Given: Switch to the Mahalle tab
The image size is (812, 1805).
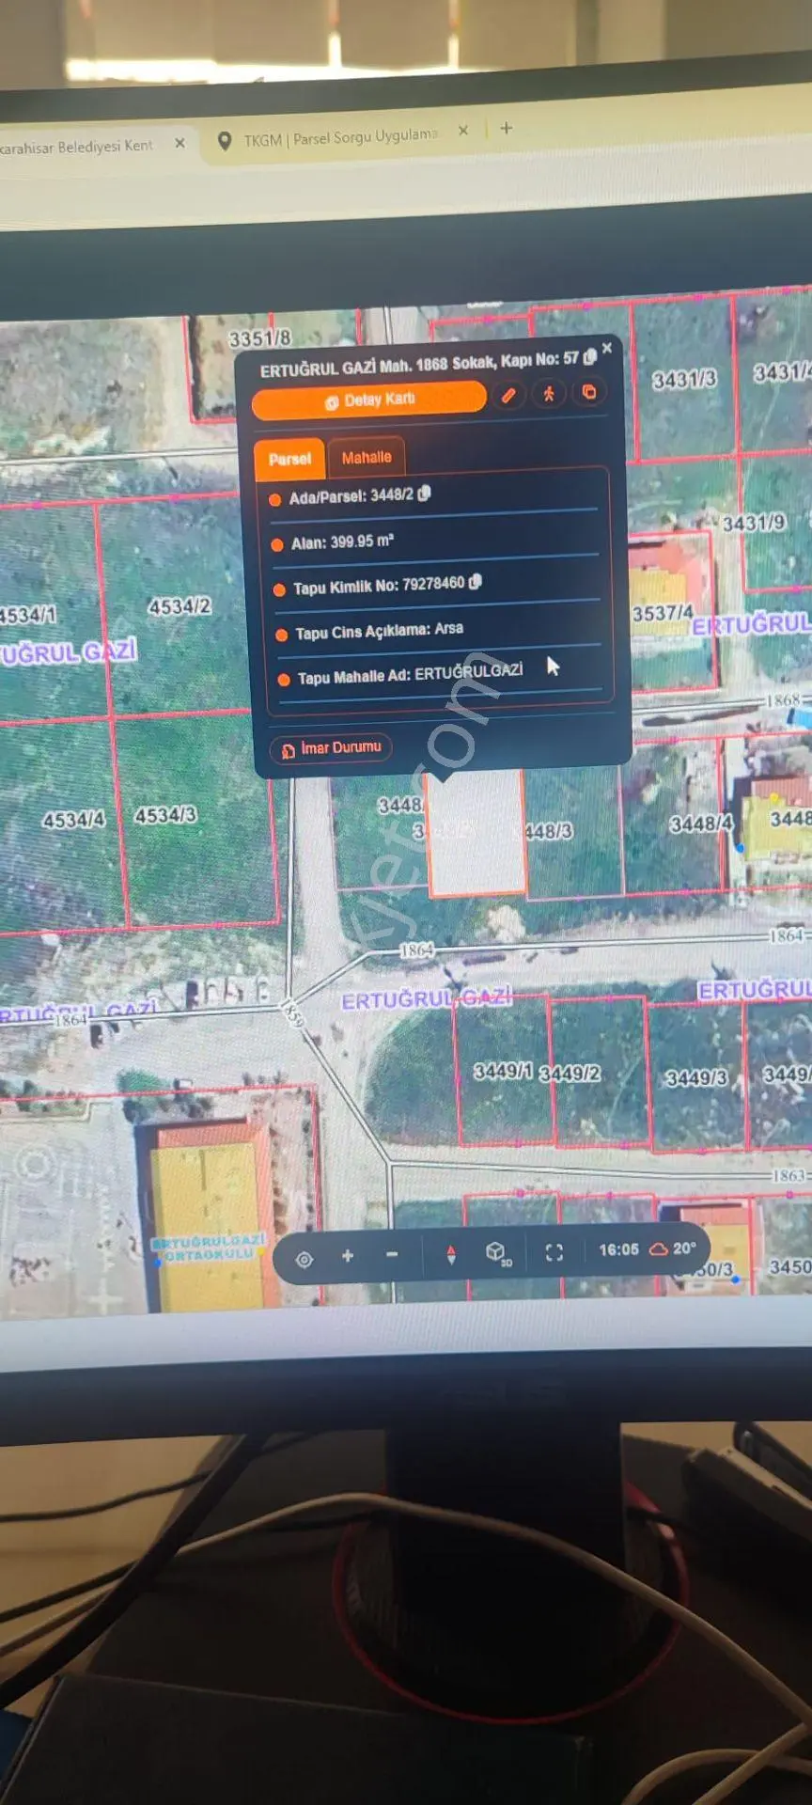Looking at the screenshot, I should point(366,458).
